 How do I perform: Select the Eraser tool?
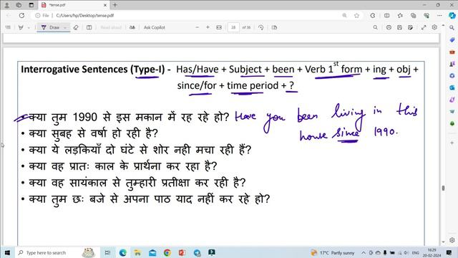tap(76, 27)
